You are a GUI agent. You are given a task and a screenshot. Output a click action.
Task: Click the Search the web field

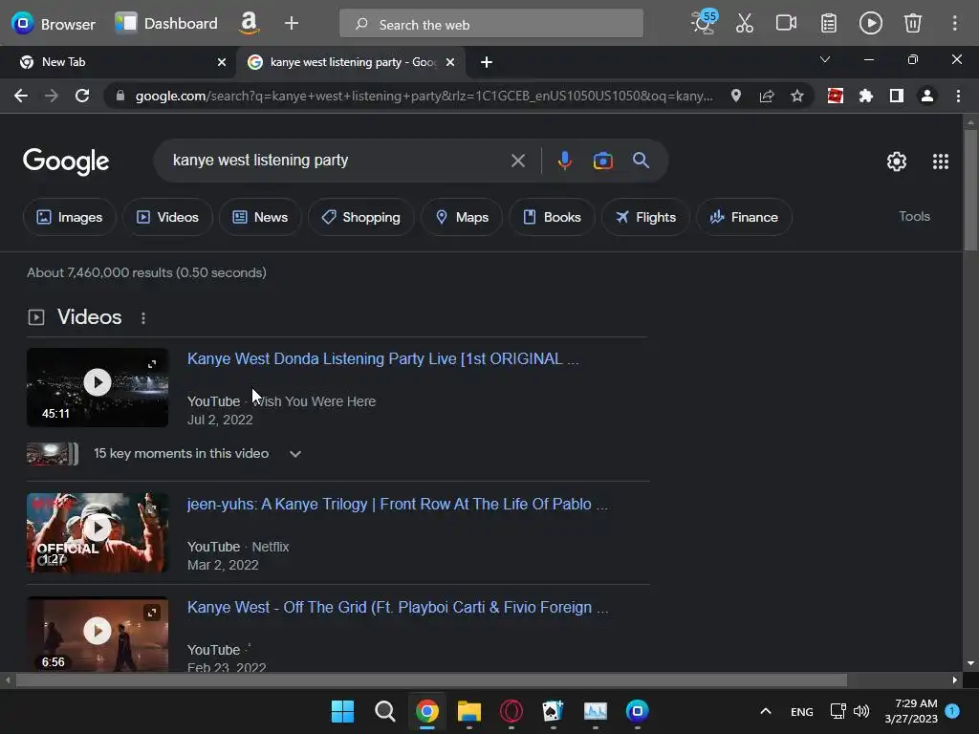(x=491, y=24)
